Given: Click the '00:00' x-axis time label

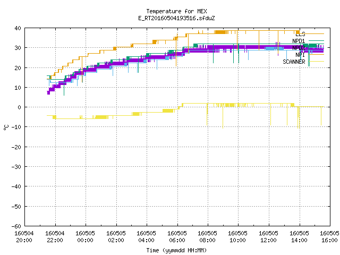Looking at the screenshot, I should pyautogui.click(x=85, y=240).
